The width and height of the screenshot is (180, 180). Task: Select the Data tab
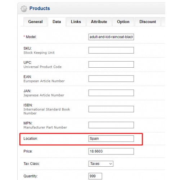57,22
